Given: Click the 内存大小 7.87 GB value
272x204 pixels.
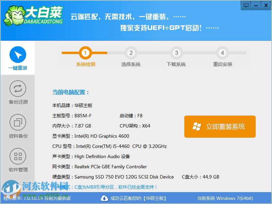Looking at the screenshot, I should click(x=83, y=126).
